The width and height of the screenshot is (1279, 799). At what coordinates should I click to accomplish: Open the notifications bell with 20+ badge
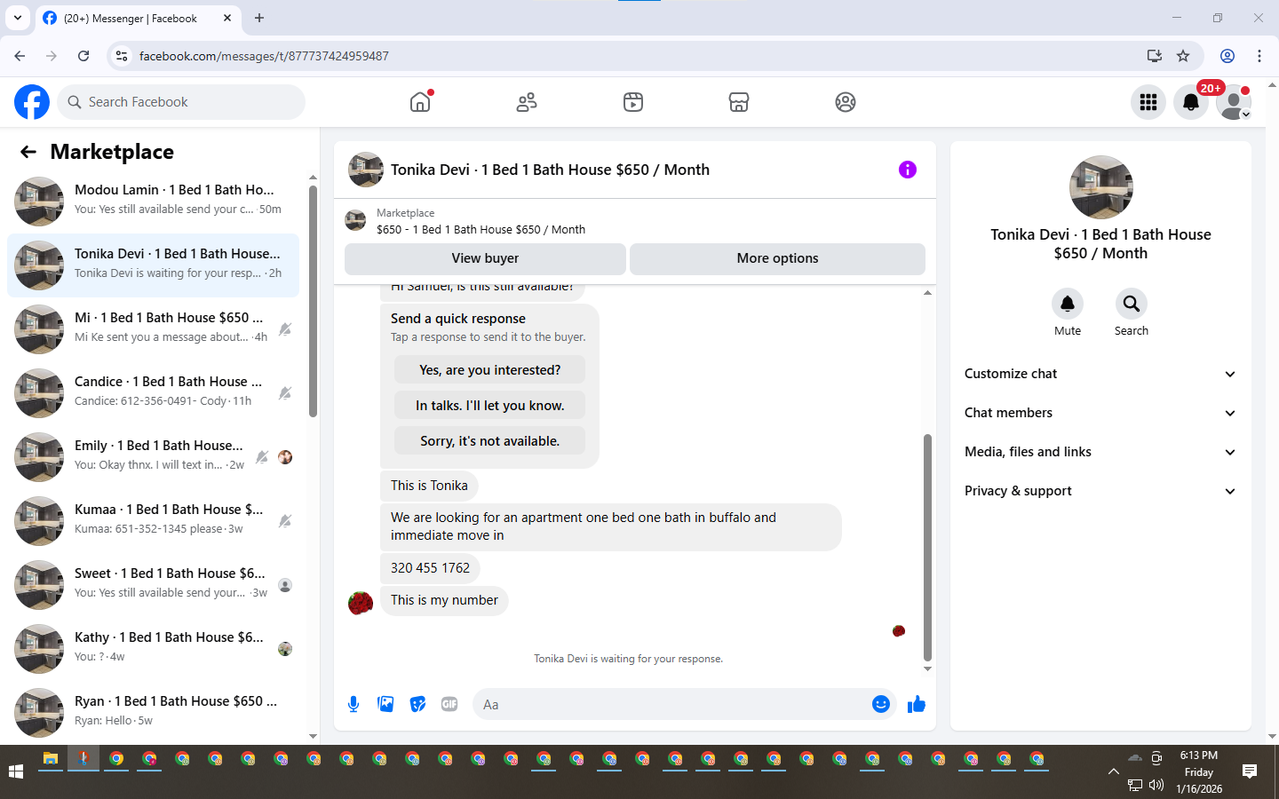click(1191, 102)
